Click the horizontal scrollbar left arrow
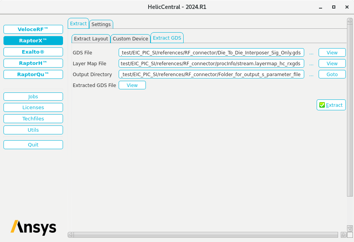This screenshot has width=354, height=242. 71,235
